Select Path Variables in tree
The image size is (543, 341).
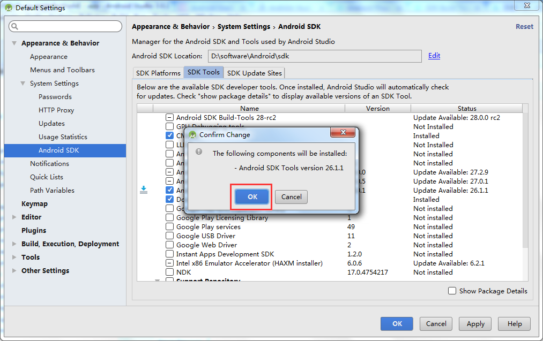tap(52, 191)
